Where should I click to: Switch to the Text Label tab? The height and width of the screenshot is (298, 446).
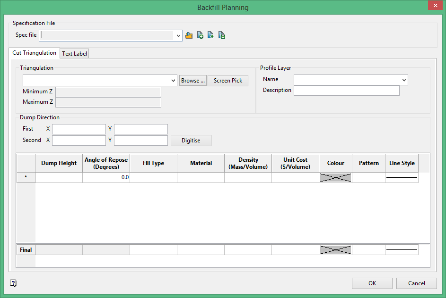[75, 54]
